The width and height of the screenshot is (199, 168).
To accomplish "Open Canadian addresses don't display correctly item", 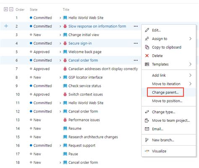I will click(x=103, y=69).
